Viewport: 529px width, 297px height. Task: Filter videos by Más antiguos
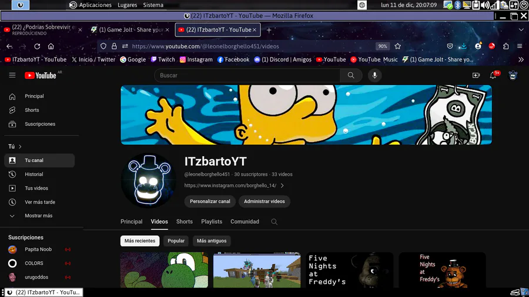point(212,241)
